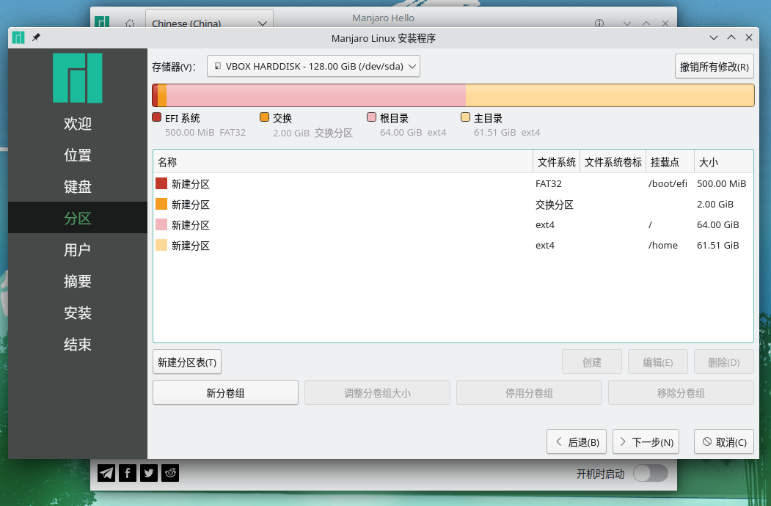The image size is (771, 506).
Task: Select the 结束 step in the sidebar
Action: [78, 344]
